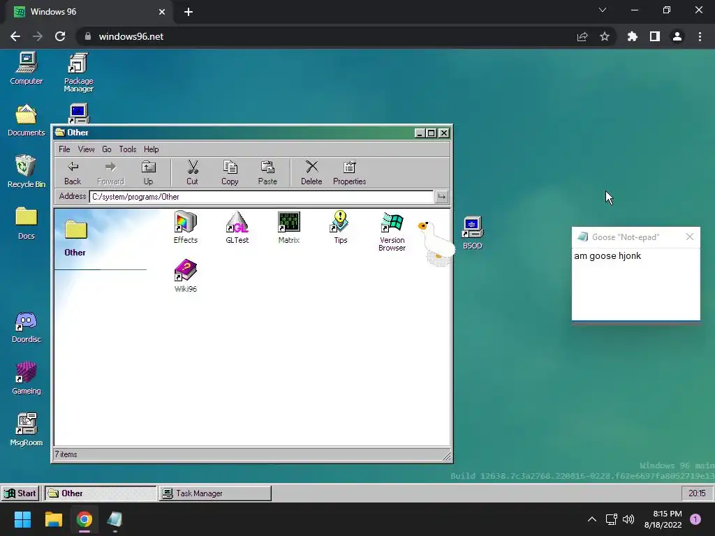Image resolution: width=715 pixels, height=536 pixels.
Task: Launch Doordisc from the desktop
Action: tap(27, 327)
